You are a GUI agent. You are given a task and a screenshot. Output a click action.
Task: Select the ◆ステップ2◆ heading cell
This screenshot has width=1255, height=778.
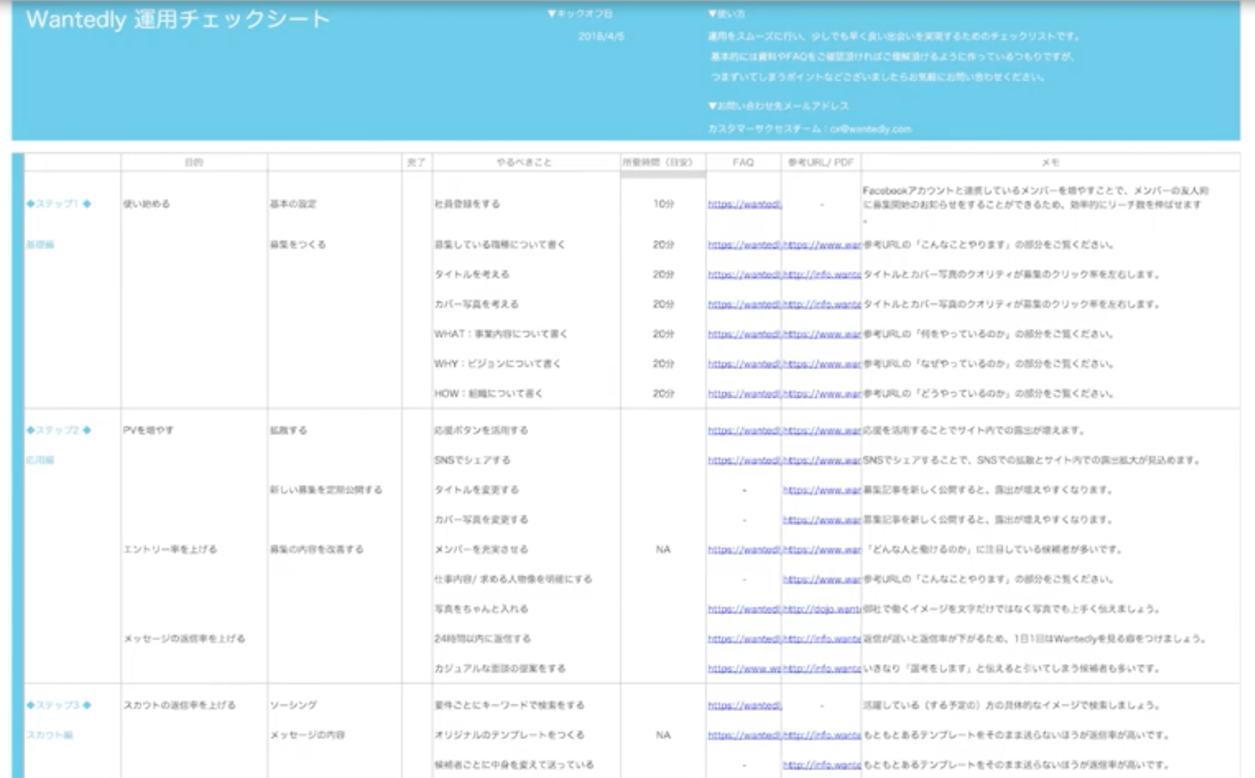[x=59, y=430]
